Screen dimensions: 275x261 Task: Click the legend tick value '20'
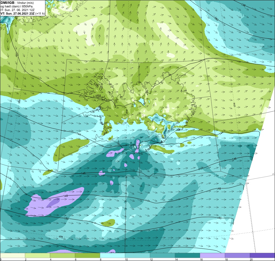pos(252,259)
